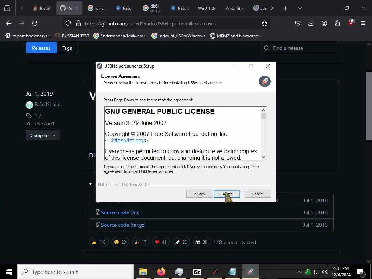Open the Downloads panel
Viewport: 372px width, 279px height.
[x=311, y=23]
